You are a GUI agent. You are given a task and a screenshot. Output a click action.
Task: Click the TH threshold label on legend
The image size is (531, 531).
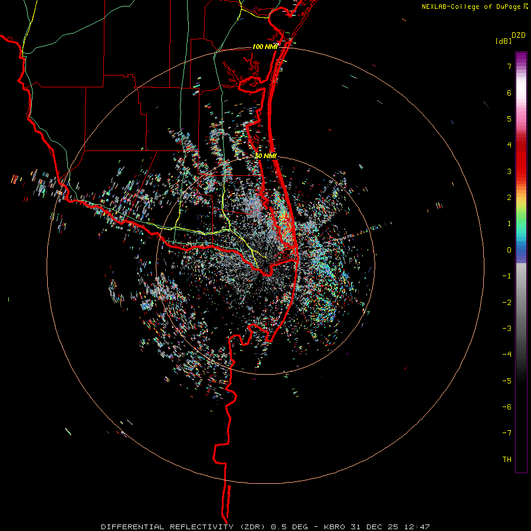507,460
